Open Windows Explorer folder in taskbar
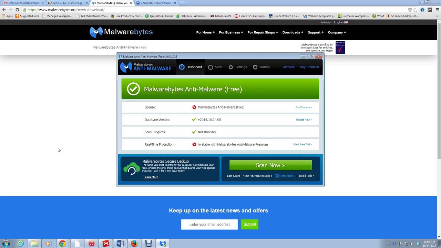This screenshot has height=248, width=441. [35, 244]
